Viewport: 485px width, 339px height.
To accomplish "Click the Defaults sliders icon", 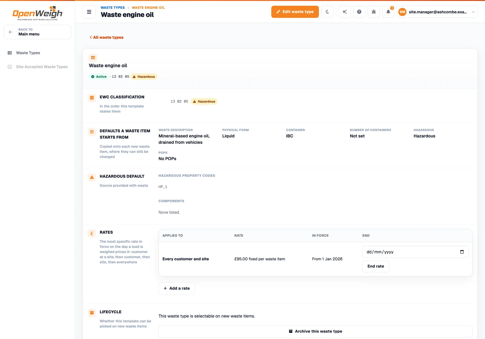I will 92,132.
